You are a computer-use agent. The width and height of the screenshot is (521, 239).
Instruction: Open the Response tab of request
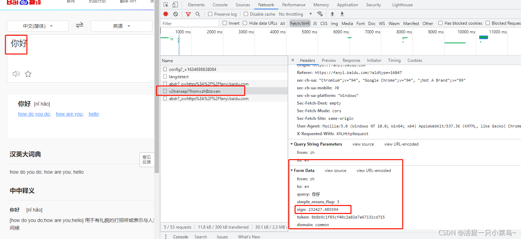click(x=351, y=60)
